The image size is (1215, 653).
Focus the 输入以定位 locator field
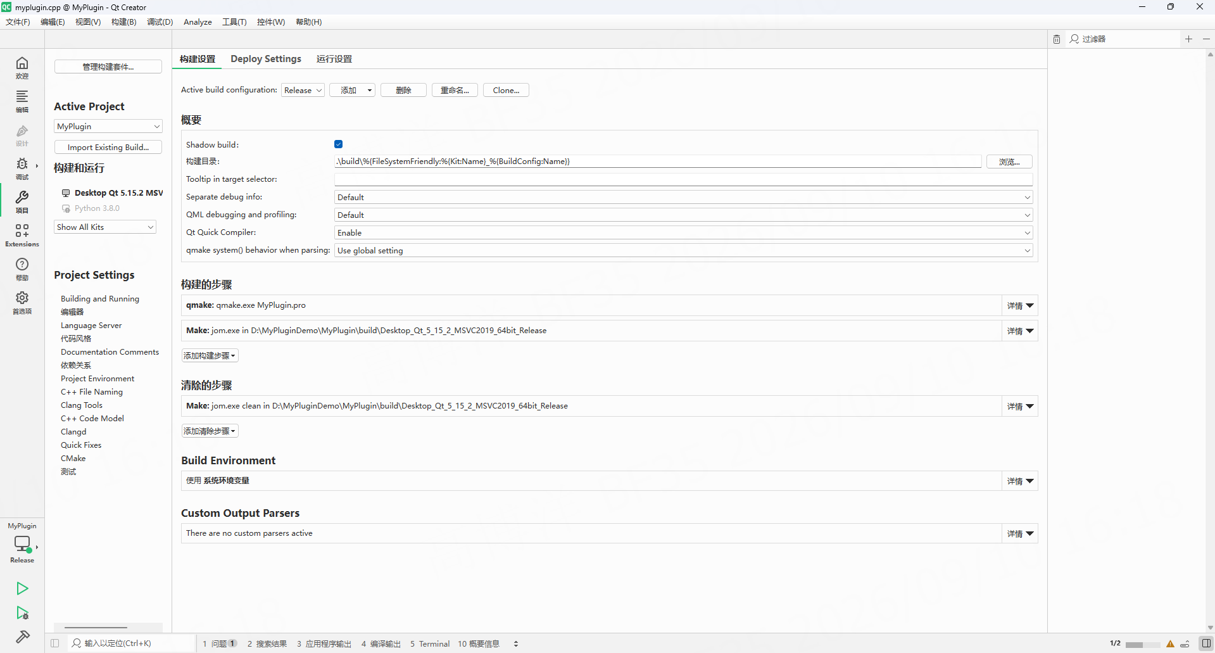[131, 643]
